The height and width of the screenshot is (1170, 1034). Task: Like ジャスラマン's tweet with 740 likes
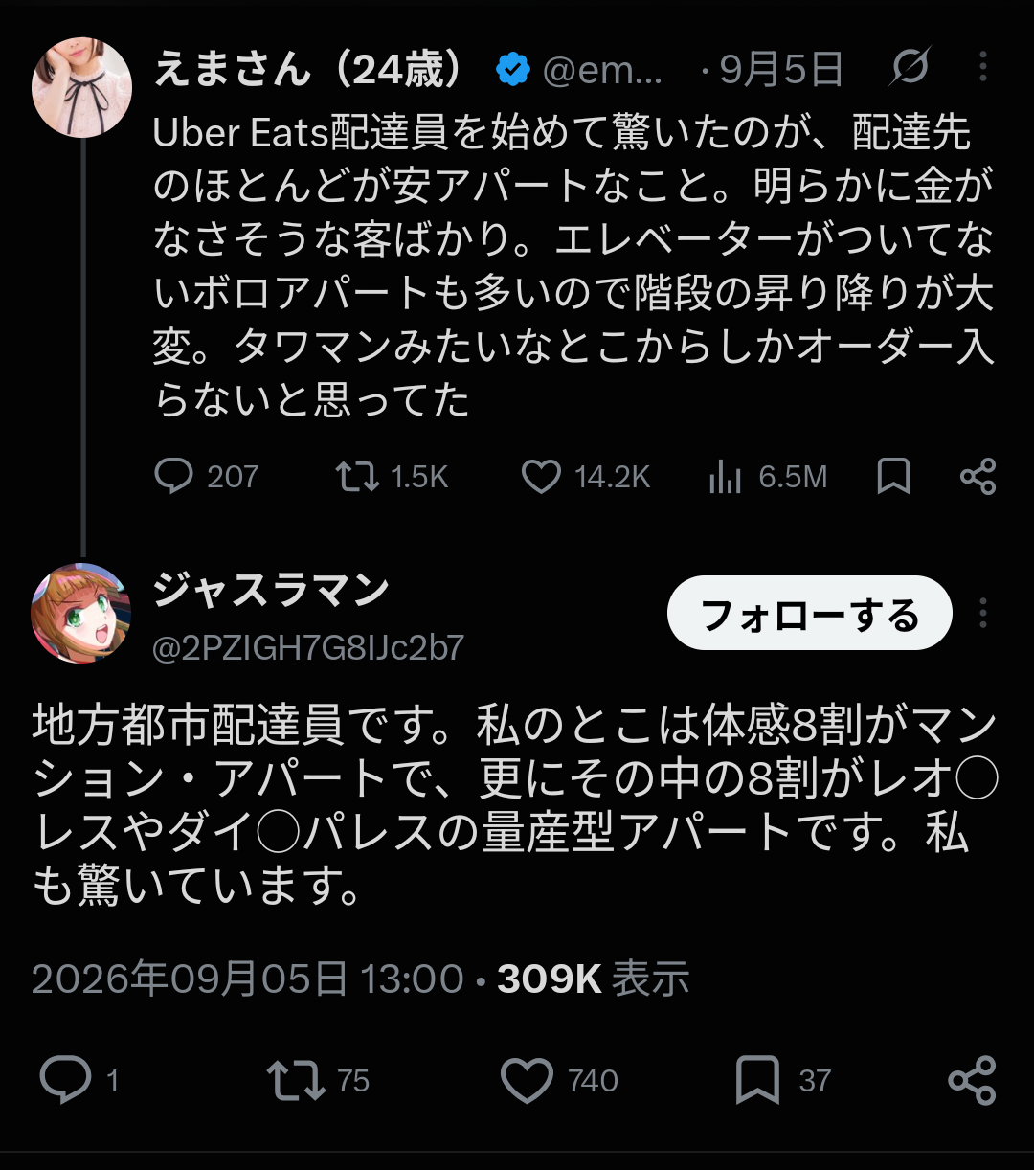click(x=528, y=1081)
